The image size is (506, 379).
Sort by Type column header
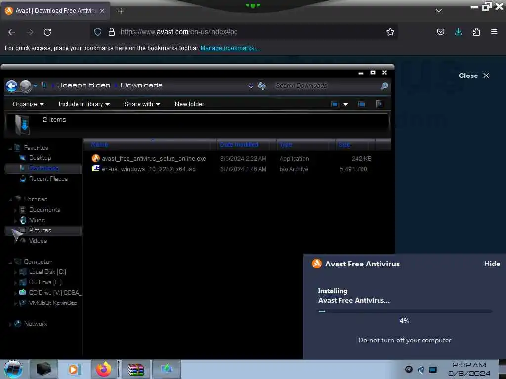305,145
